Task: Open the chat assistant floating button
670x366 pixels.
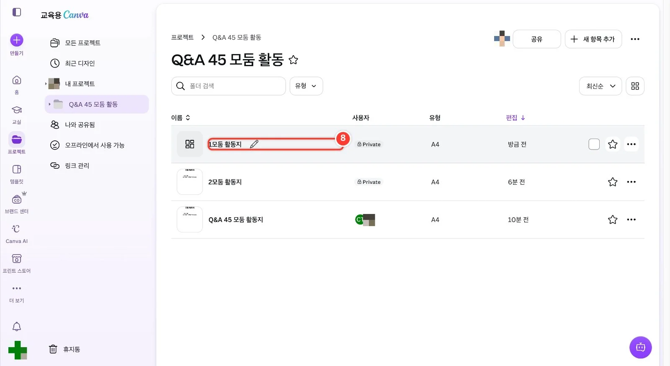Action: click(x=641, y=347)
